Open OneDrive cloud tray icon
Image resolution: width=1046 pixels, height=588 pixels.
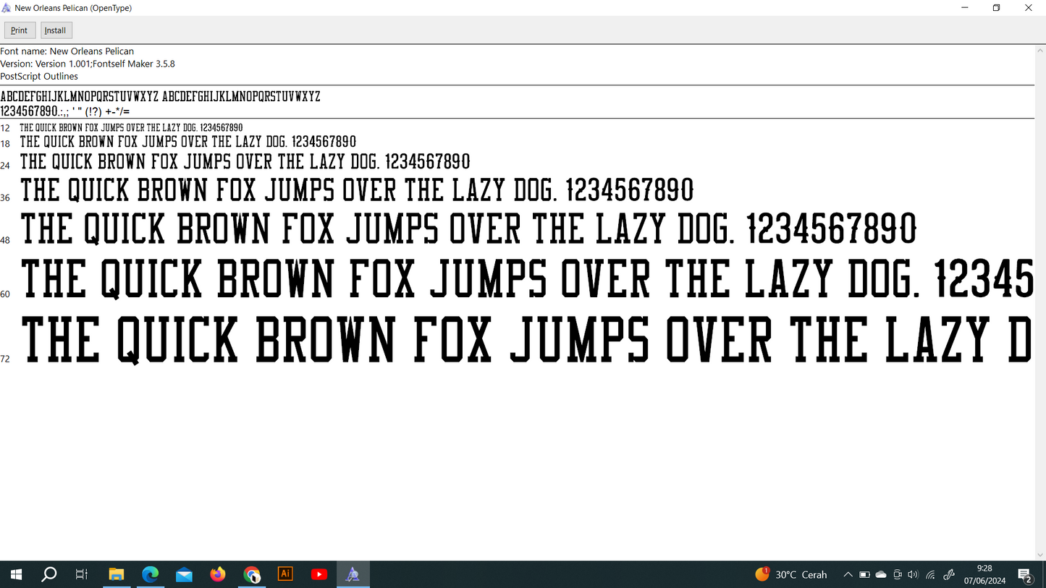tap(881, 575)
